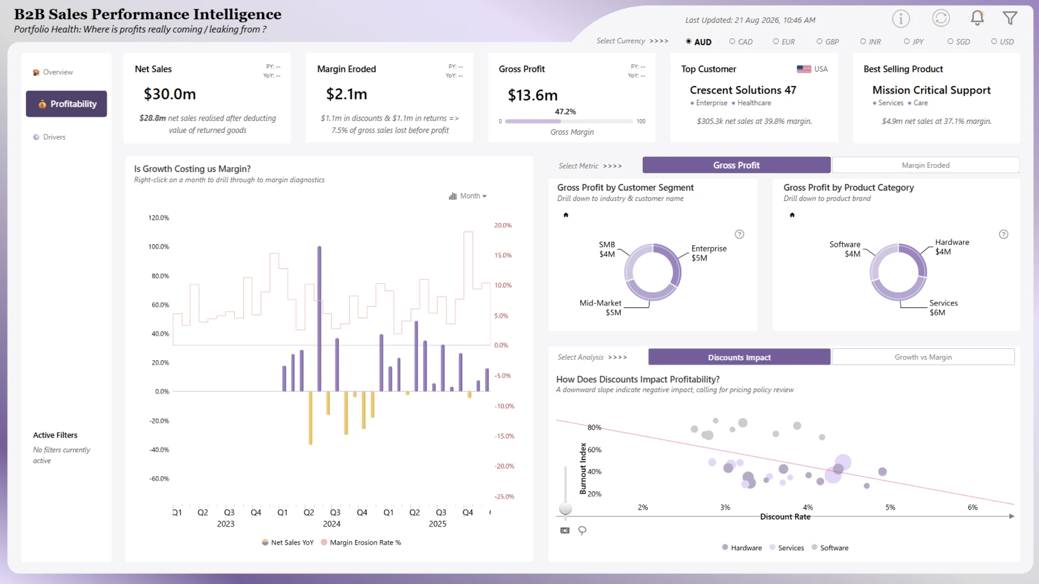Image resolution: width=1039 pixels, height=584 pixels.
Task: Select SGD currency
Action: (959, 42)
